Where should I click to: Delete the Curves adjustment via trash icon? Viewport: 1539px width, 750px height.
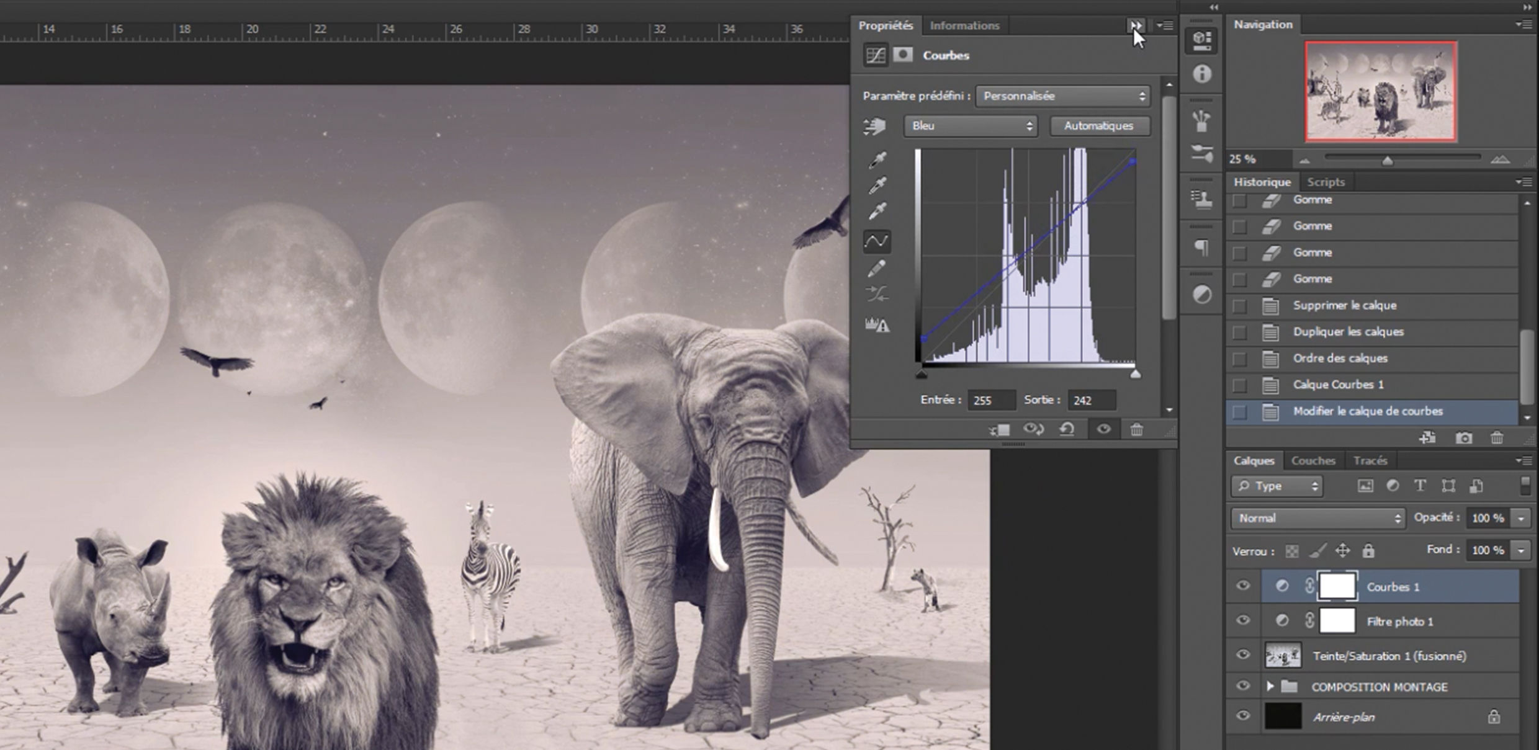pos(1136,429)
